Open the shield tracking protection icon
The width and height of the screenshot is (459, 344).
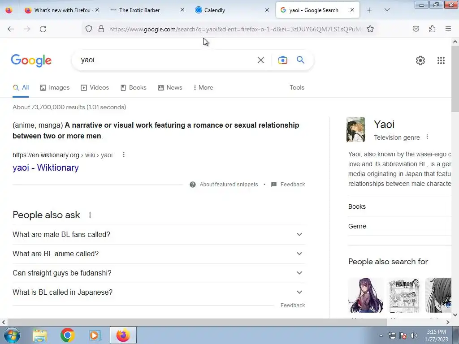pos(89,29)
